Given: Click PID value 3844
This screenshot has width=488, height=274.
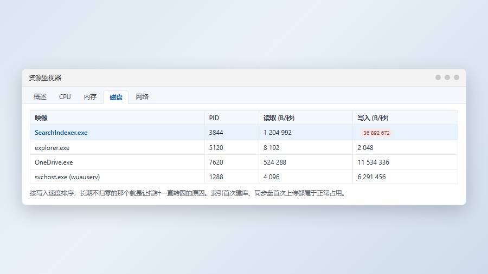Looking at the screenshot, I should click(x=216, y=133).
